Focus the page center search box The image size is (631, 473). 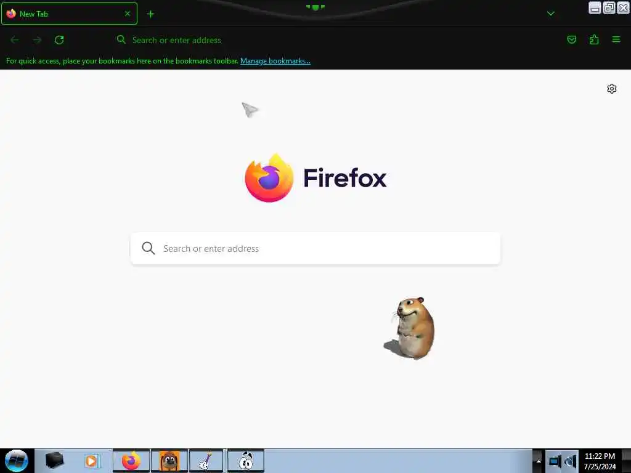pyautogui.click(x=315, y=249)
